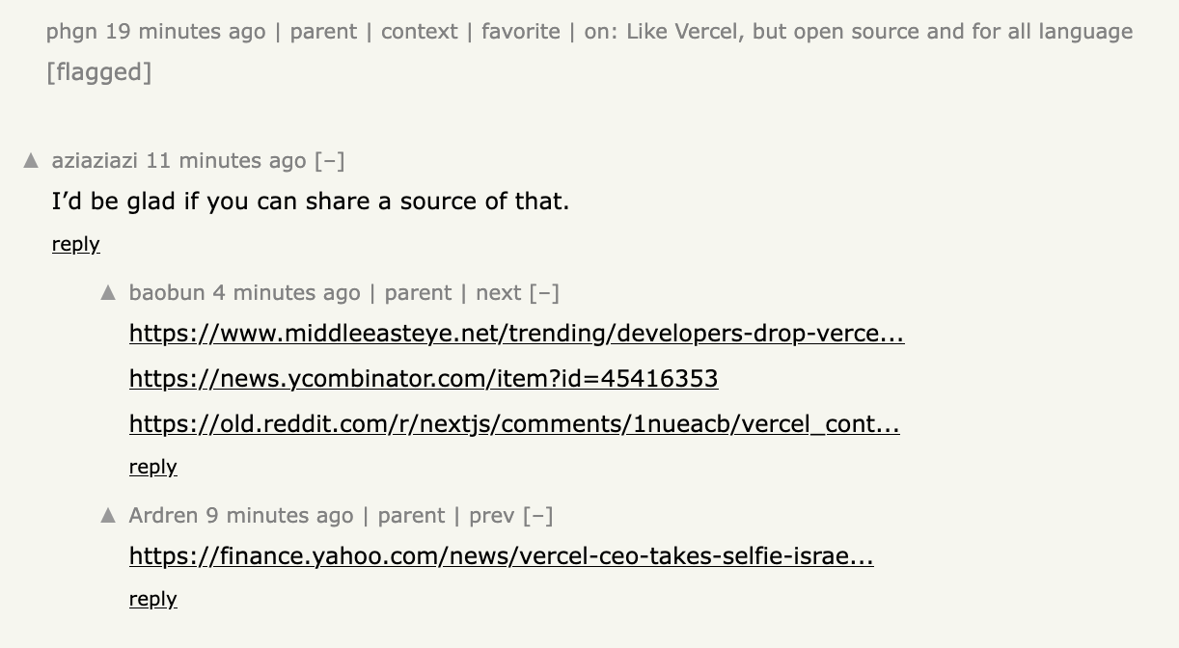Image resolution: width=1179 pixels, height=648 pixels.
Task: Upvote baobun's comment
Action: coord(108,292)
